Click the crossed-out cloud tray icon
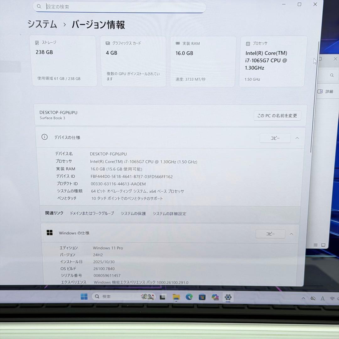The image size is (339, 339). click(x=313, y=299)
